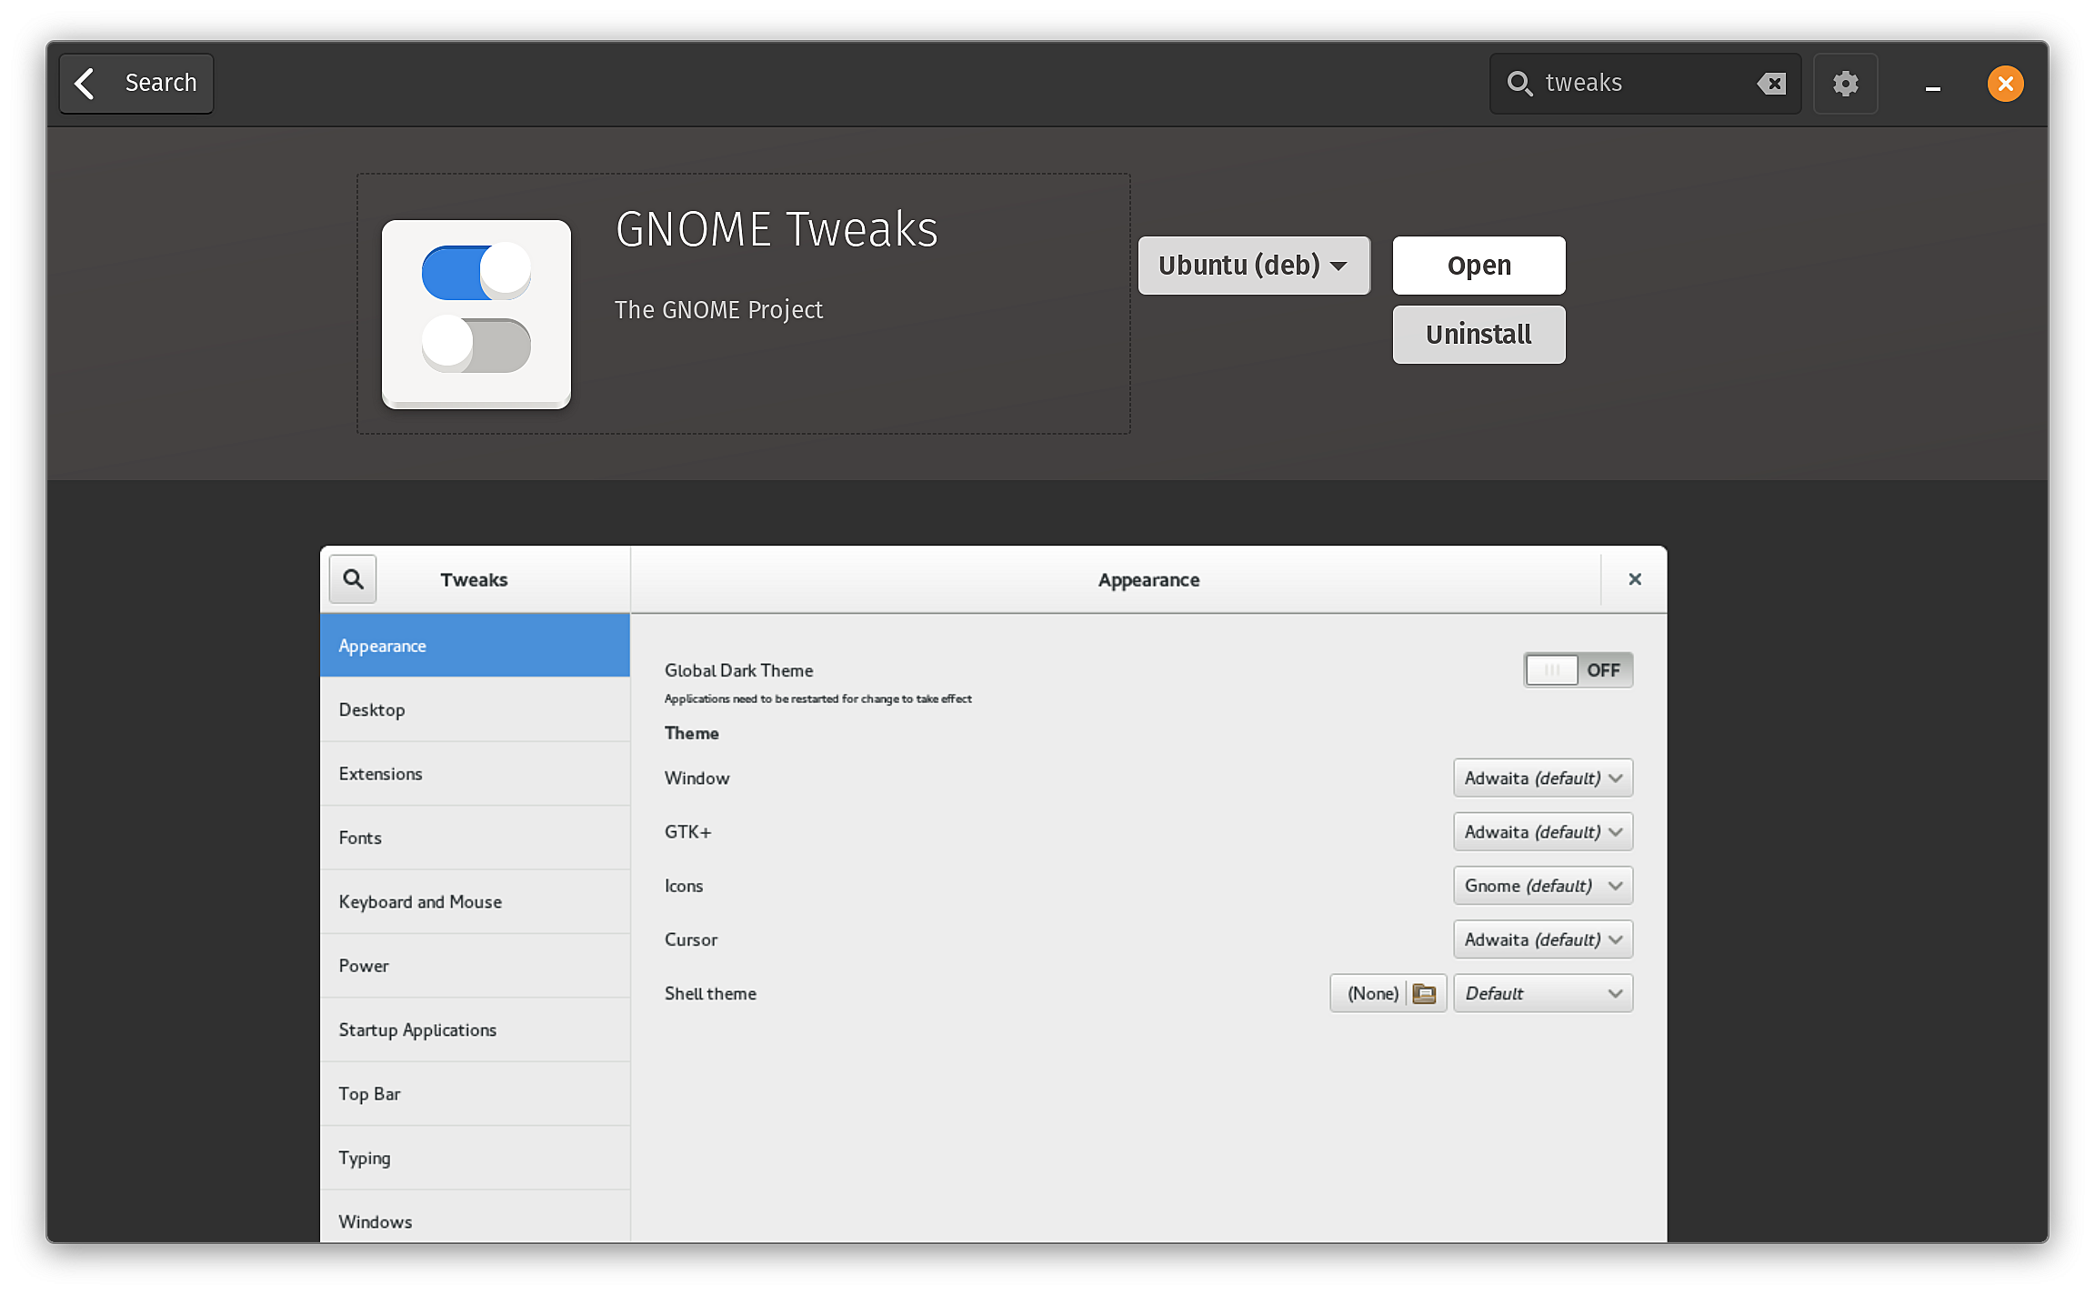Uninstall GNOME Tweaks

point(1479,335)
